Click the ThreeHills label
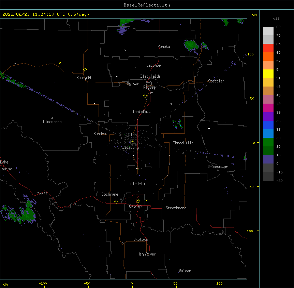The width and height of the screenshot is (294, 288). coord(183,143)
